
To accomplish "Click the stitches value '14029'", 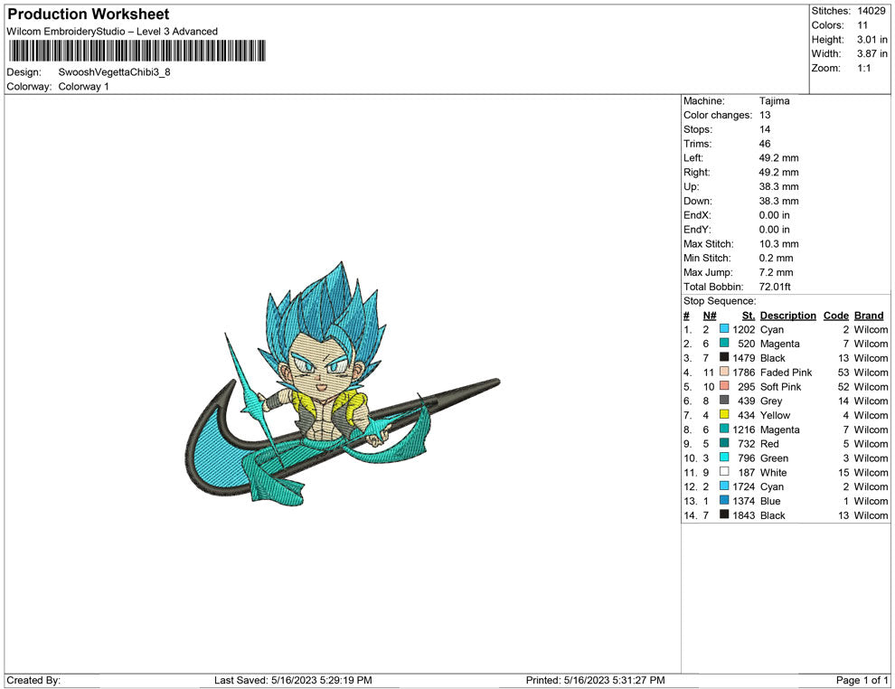I will click(871, 11).
